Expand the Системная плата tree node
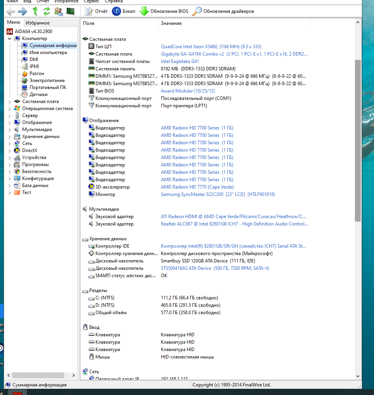374x395 pixels. [10, 101]
